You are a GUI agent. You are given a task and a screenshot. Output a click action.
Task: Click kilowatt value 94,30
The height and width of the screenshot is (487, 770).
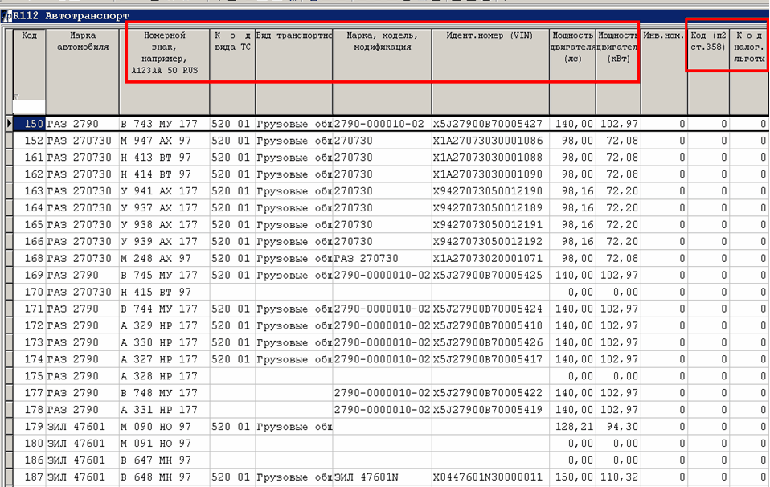coord(622,427)
